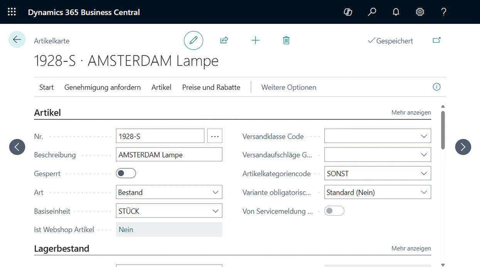Collapse the Lagerbestand section header

point(62,249)
